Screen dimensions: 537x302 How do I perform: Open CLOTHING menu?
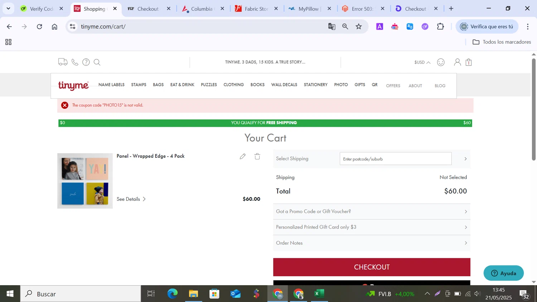(x=233, y=85)
